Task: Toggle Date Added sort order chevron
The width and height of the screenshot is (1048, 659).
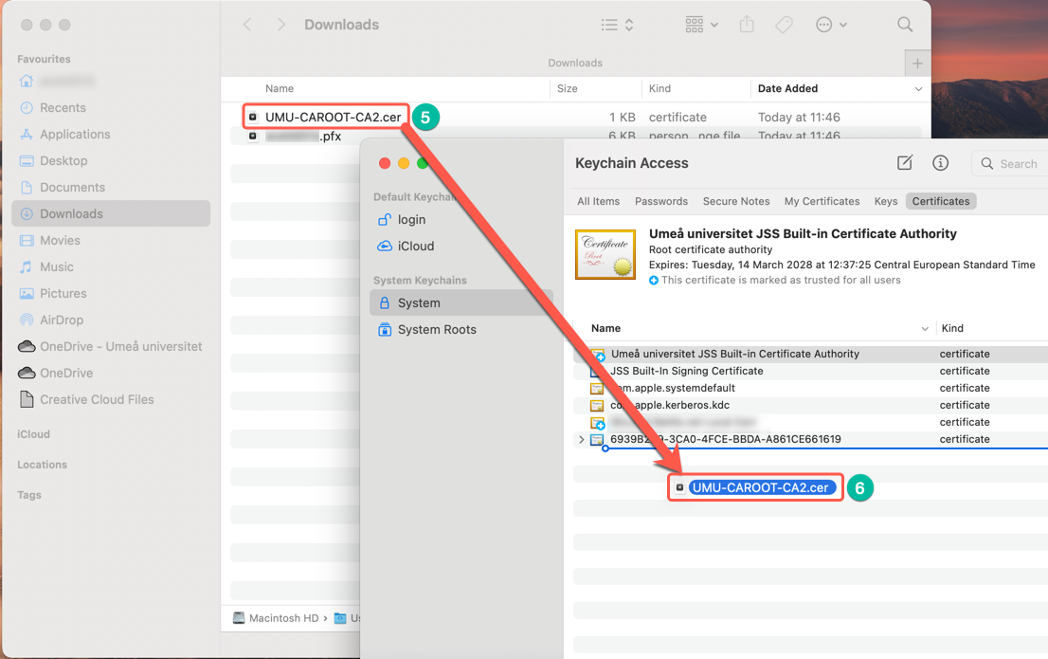Action: pos(918,89)
